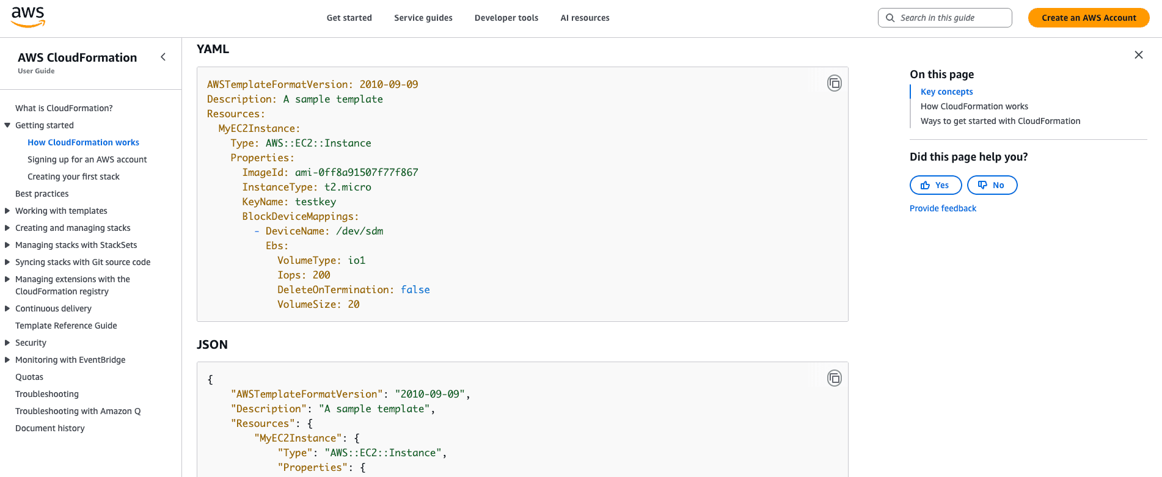
Task: Copy the YAML code block
Action: (834, 83)
